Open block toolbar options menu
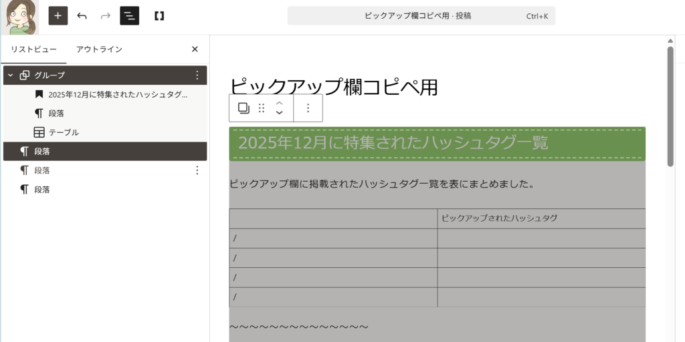 [308, 108]
